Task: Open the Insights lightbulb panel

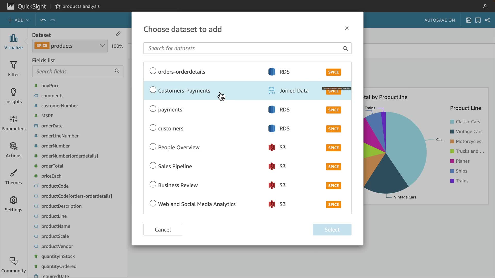Action: click(13, 96)
